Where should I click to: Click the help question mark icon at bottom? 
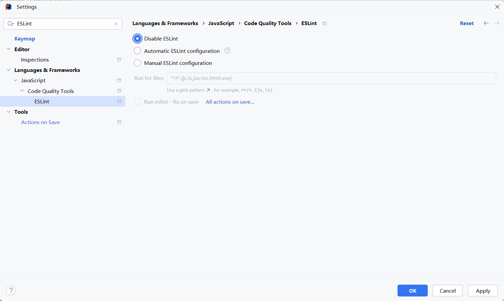pyautogui.click(x=11, y=290)
